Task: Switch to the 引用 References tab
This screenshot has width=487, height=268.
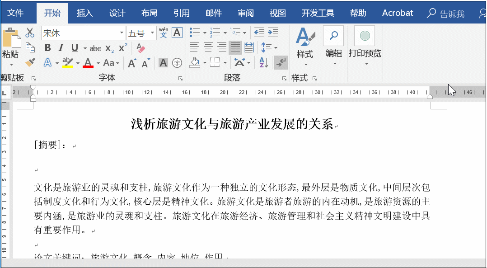Action: pos(182,13)
